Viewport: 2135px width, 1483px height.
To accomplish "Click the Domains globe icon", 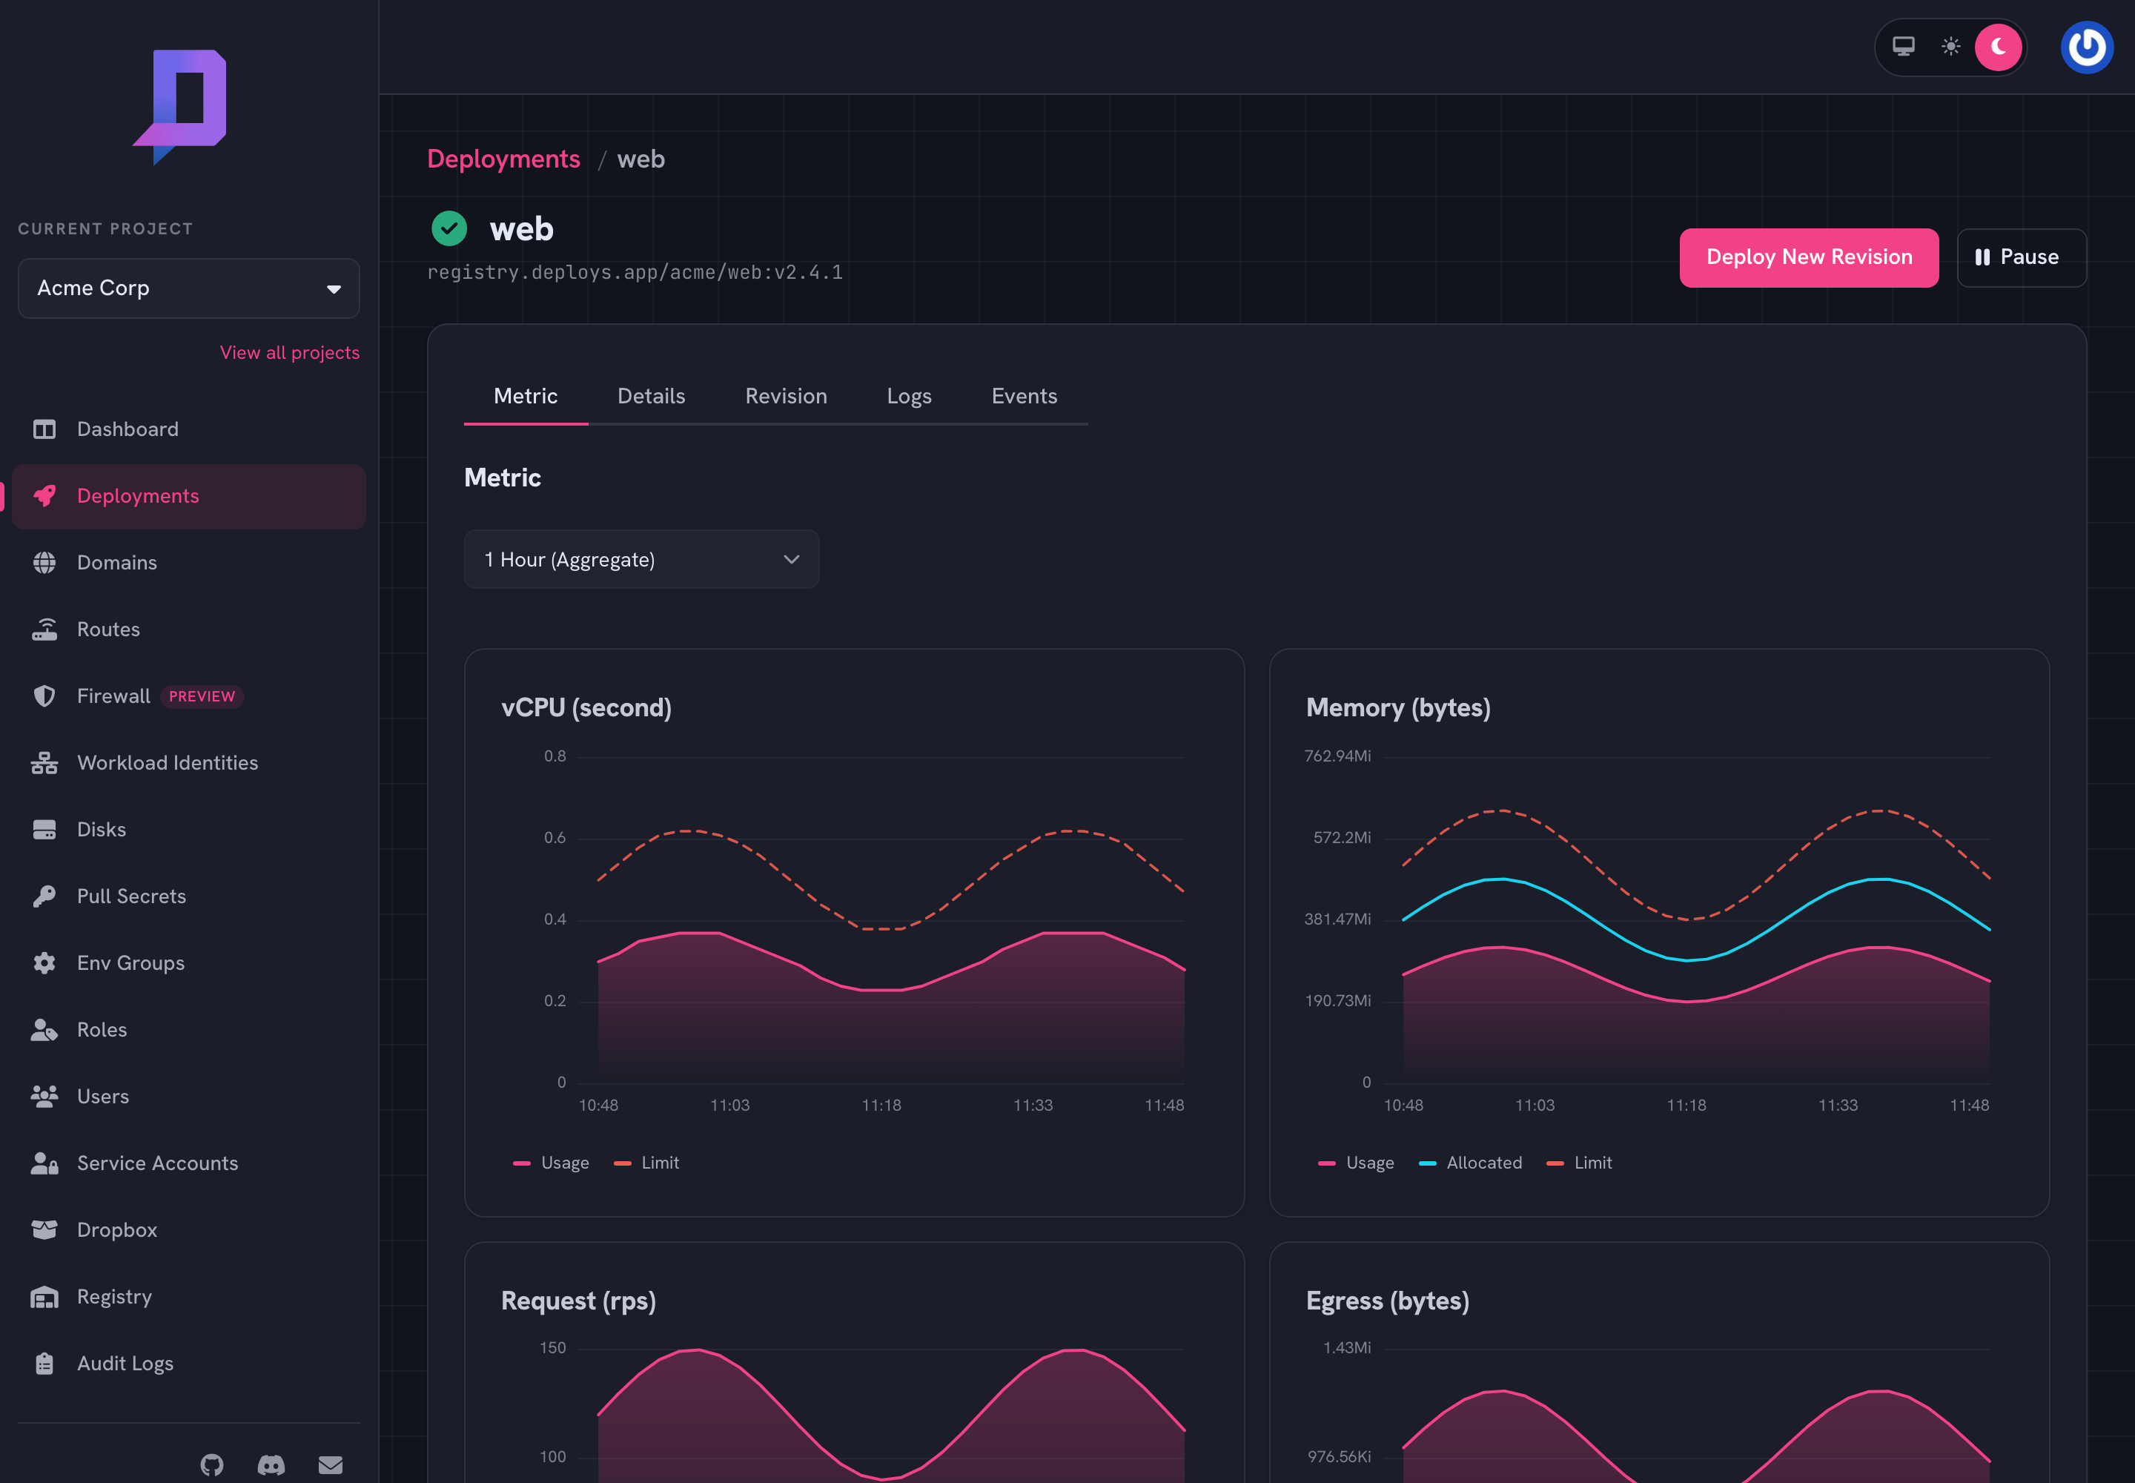I will click(44, 563).
